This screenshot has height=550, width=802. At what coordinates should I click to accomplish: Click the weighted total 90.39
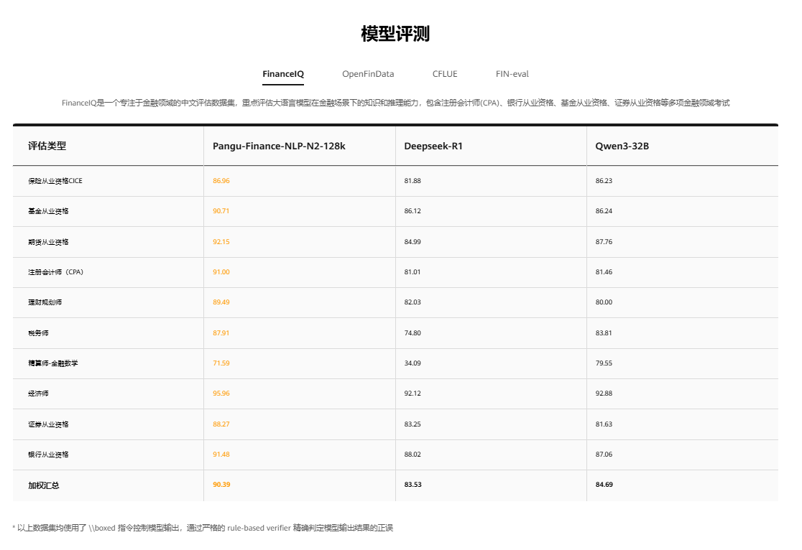(221, 485)
